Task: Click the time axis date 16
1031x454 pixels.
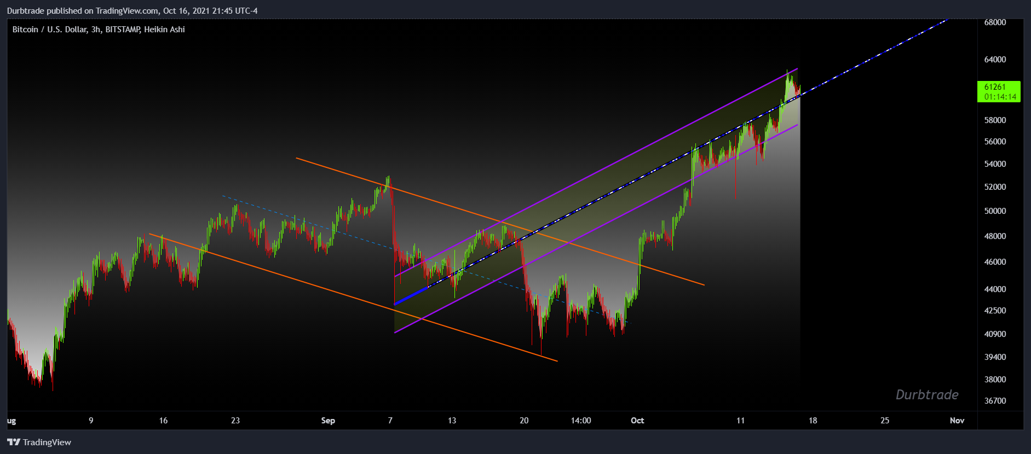Action: tap(163, 421)
